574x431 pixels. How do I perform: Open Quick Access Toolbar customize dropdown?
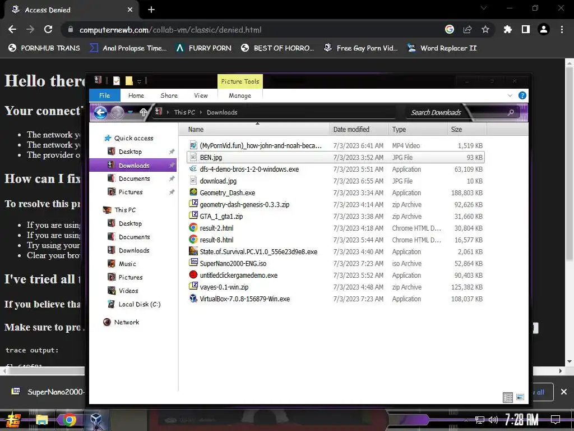(139, 81)
